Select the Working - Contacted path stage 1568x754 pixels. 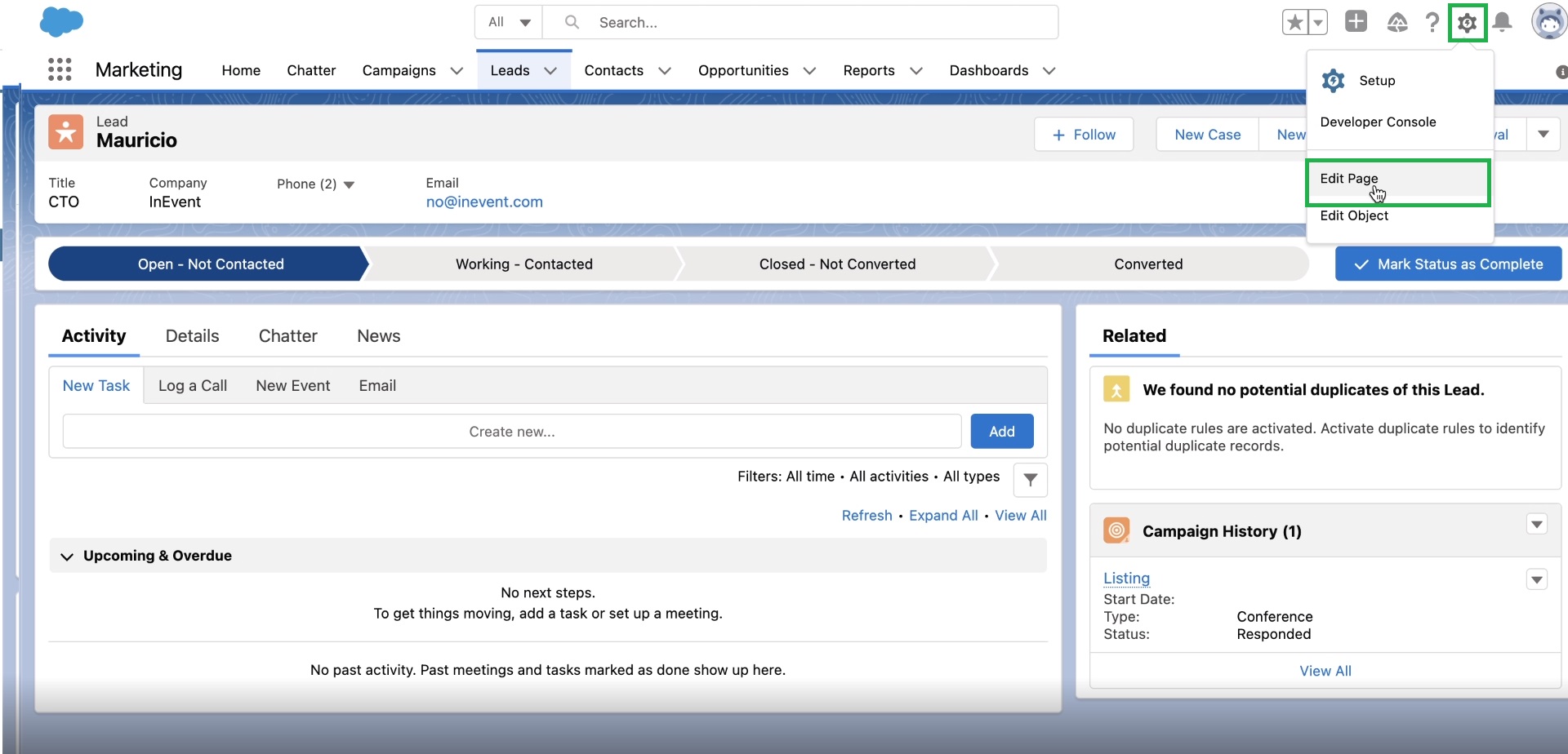click(x=523, y=264)
